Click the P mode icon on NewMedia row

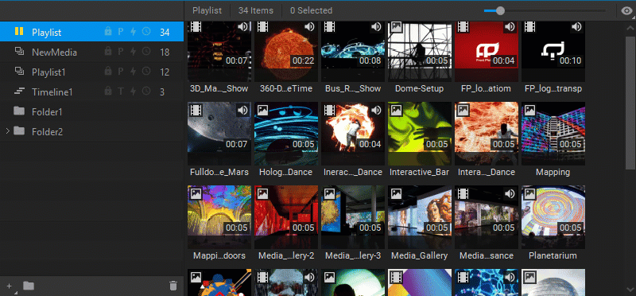point(121,52)
